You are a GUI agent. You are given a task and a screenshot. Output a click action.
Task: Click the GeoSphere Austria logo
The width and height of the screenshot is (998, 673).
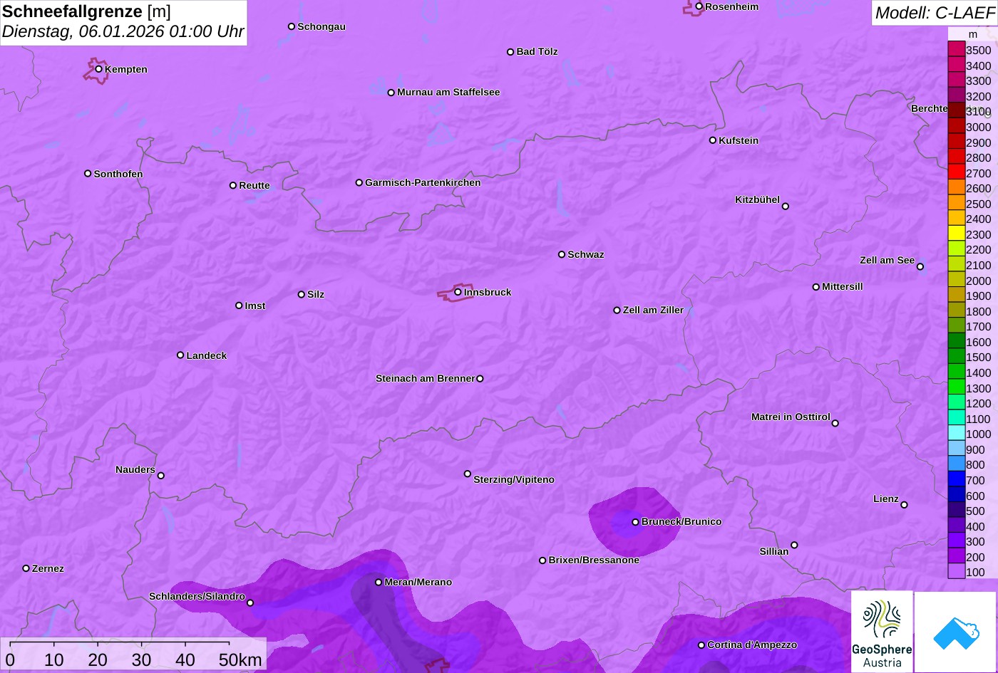pos(882,632)
